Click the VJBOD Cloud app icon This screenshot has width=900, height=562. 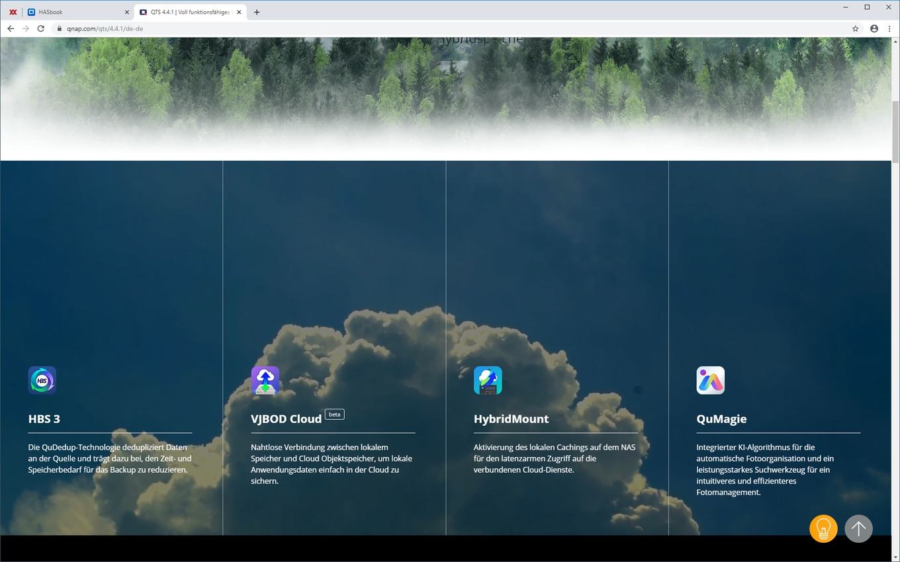point(265,380)
